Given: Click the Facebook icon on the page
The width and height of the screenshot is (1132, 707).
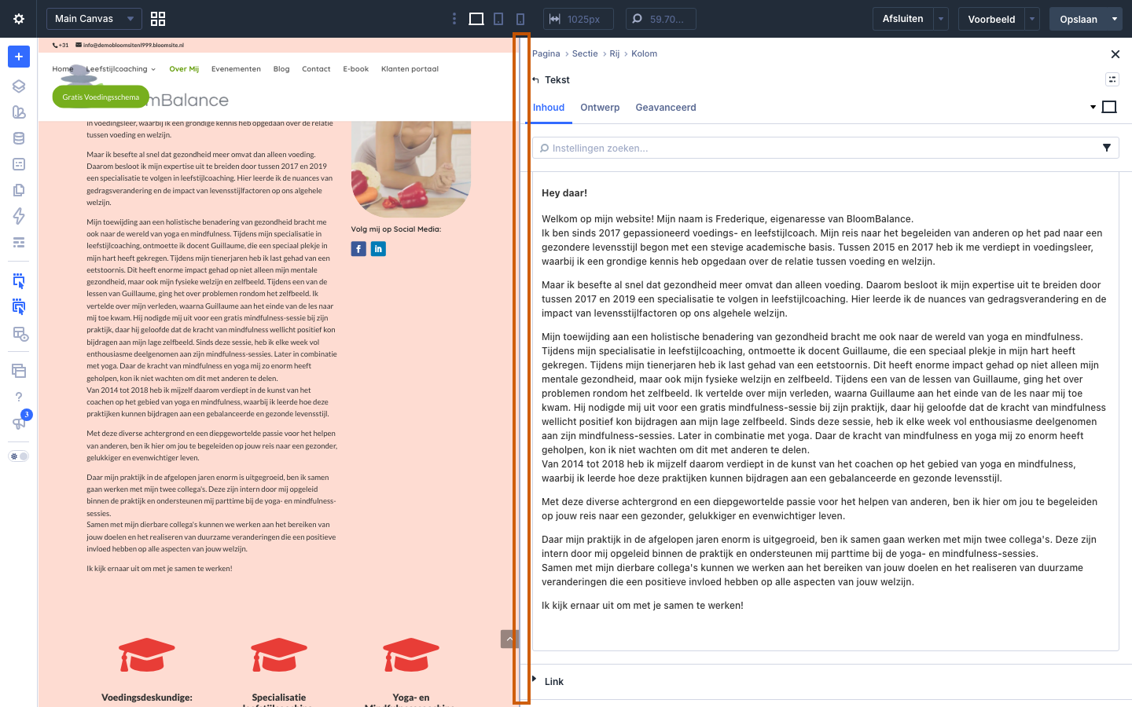Looking at the screenshot, I should click(x=358, y=249).
